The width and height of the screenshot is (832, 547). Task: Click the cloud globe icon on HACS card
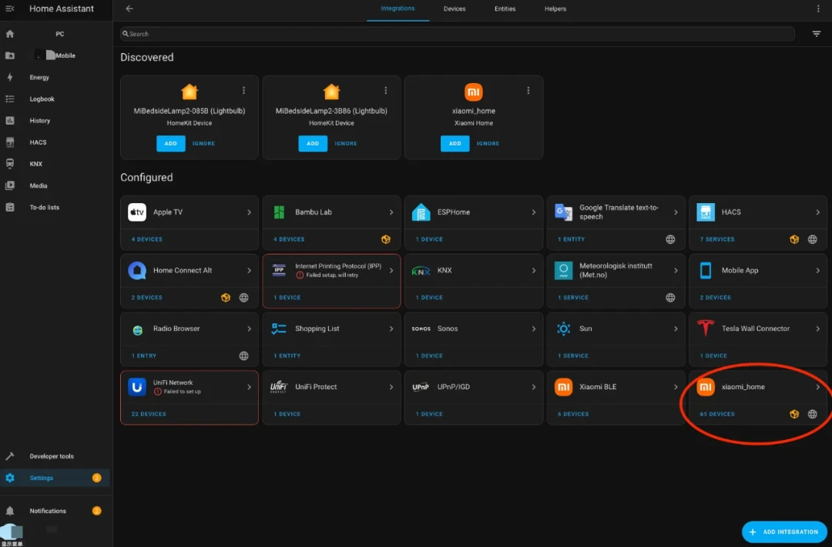(813, 239)
